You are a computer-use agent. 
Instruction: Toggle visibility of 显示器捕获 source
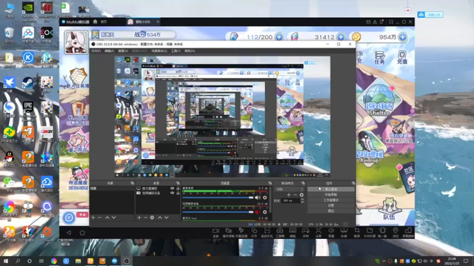coord(172,189)
